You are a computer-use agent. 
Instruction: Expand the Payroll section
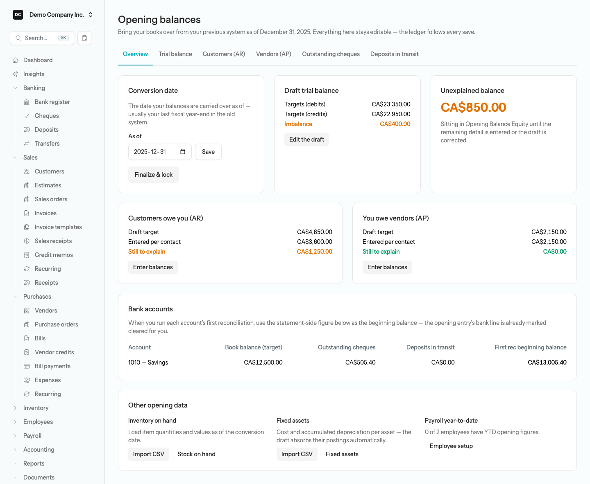pos(15,436)
